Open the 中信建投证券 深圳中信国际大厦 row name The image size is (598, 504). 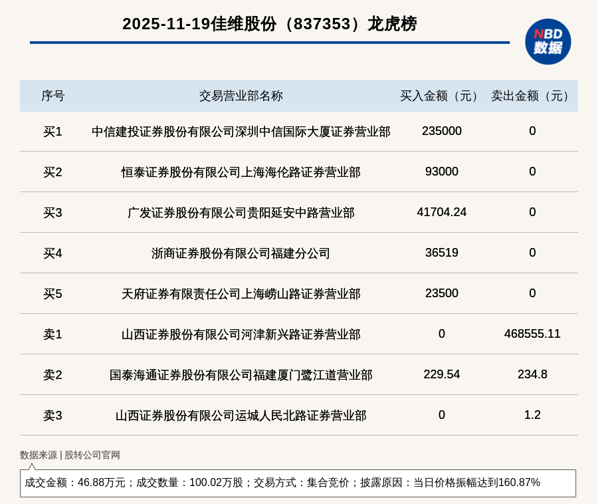tap(241, 132)
